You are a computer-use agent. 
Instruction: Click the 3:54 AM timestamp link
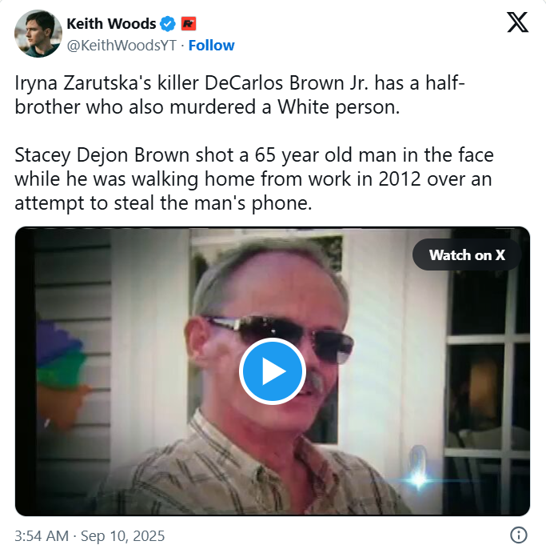42,535
